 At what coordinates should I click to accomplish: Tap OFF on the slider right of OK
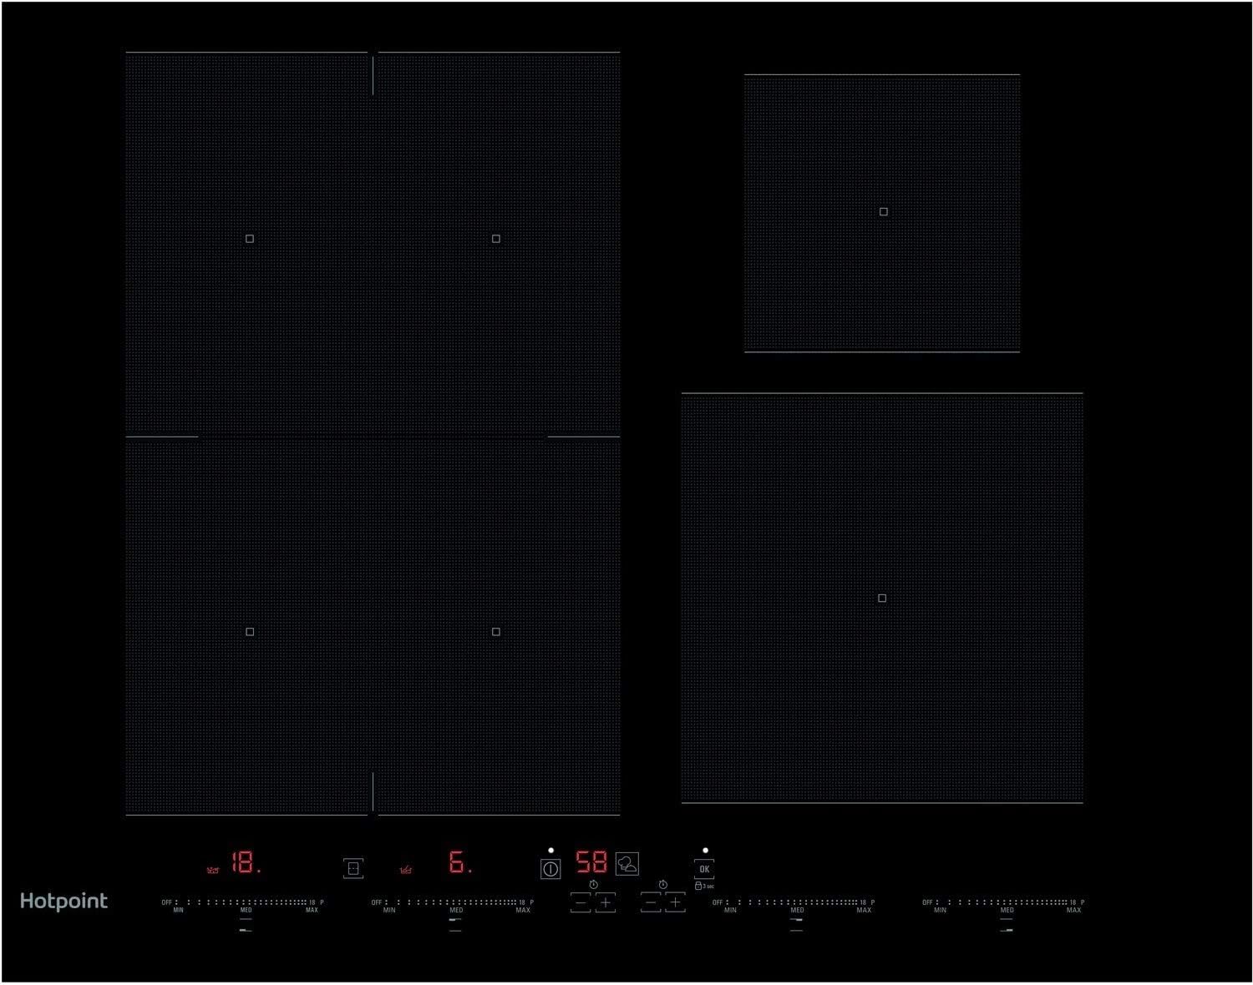tap(717, 902)
